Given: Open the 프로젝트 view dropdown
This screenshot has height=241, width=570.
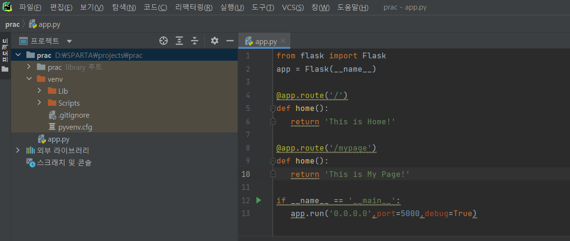Looking at the screenshot, I should pos(69,41).
